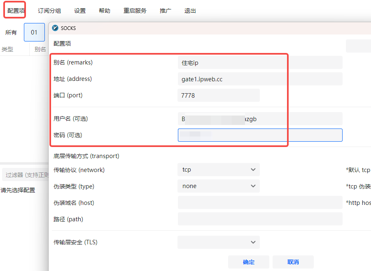Click the 过滤器 filter search box
Viewport: 371px width, 271px height.
coord(25,175)
